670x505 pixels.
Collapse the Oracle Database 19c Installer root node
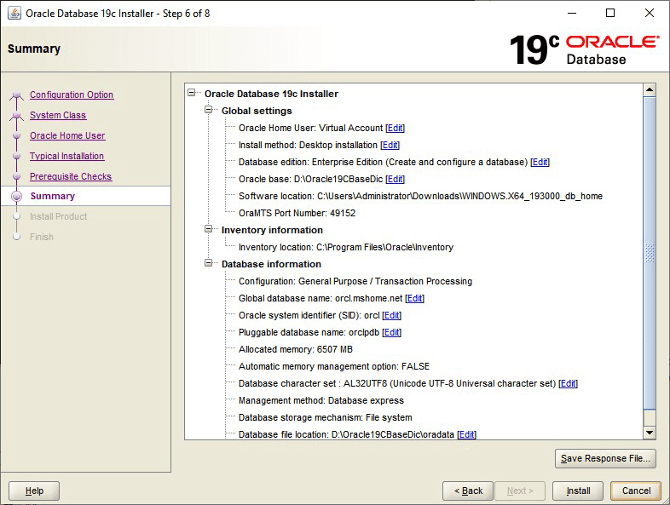[192, 93]
